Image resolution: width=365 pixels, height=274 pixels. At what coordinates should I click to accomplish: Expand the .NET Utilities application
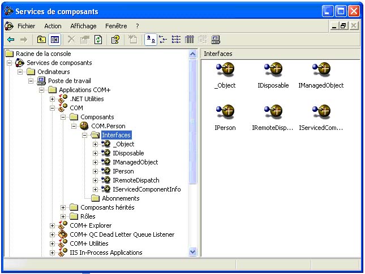click(52, 99)
